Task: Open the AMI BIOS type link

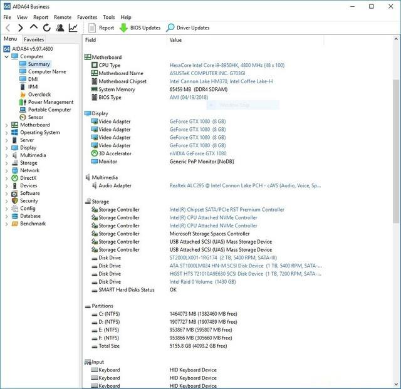Action: 189,97
